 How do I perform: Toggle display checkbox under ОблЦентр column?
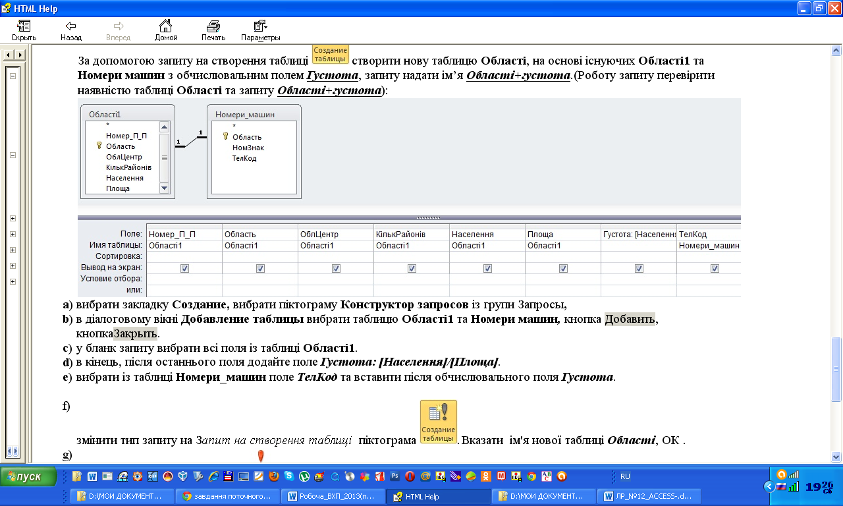click(336, 268)
